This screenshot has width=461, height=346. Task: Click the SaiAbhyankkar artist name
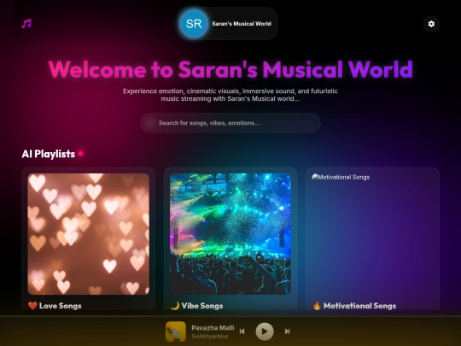coord(210,336)
